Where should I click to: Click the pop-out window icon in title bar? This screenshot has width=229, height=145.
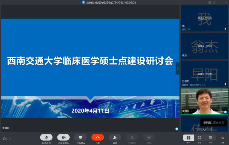click(x=210, y=3)
